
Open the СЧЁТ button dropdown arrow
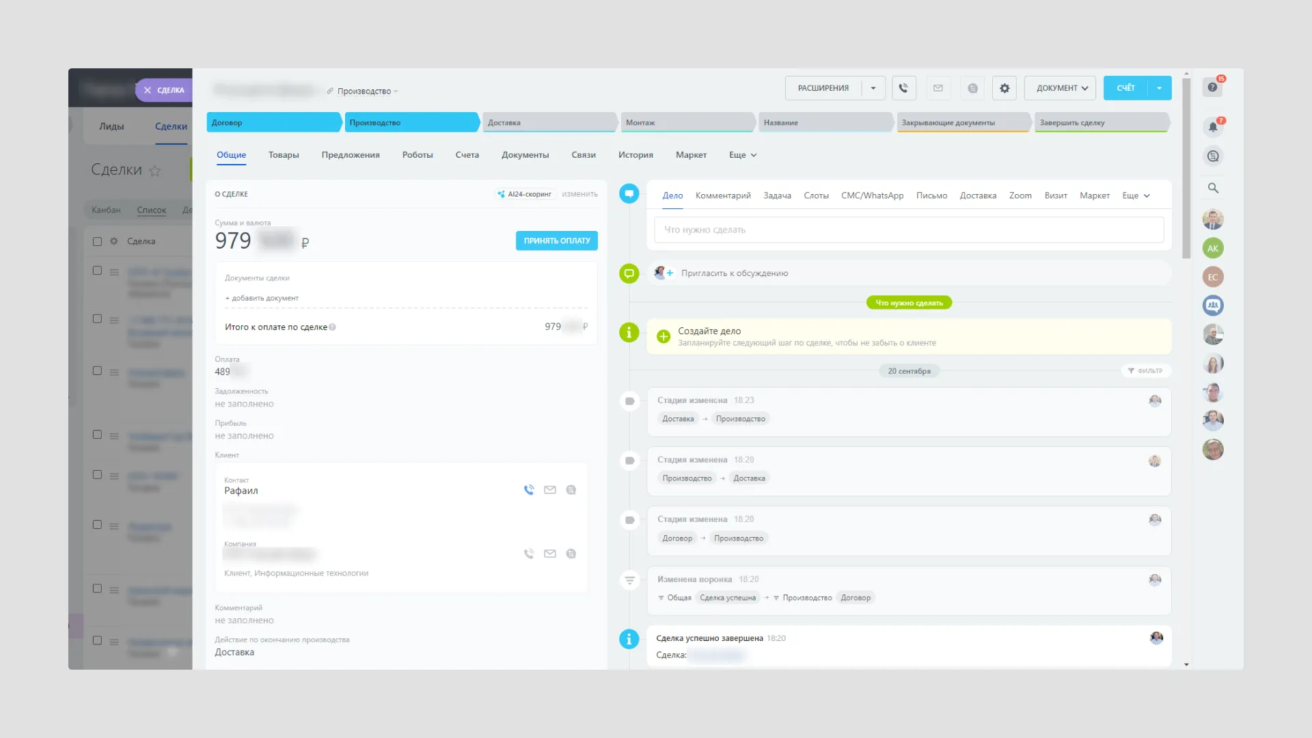(1160, 88)
